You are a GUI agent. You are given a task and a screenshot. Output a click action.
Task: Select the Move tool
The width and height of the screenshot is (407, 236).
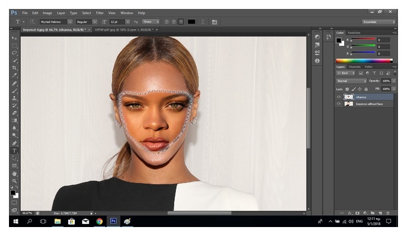14,38
